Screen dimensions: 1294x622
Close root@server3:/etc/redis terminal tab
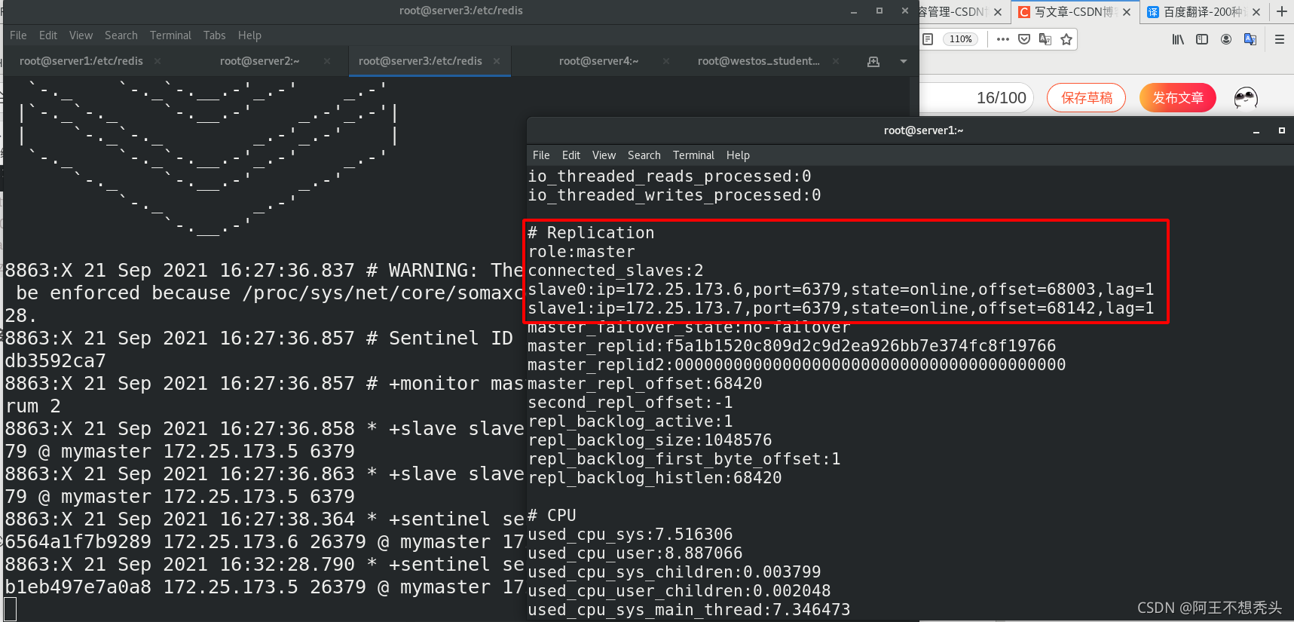497,61
